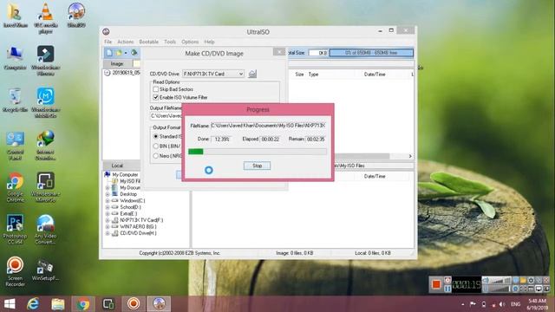
Task: Expand the Desktop tree node
Action: [x=108, y=194]
